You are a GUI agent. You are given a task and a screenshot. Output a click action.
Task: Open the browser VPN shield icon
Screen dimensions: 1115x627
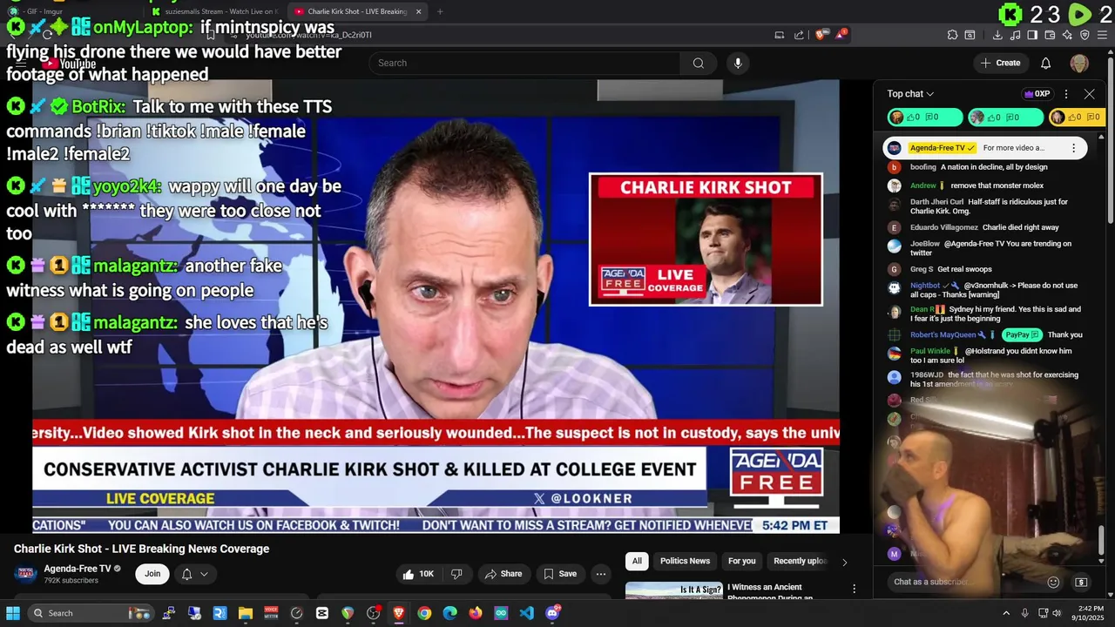coord(1085,35)
